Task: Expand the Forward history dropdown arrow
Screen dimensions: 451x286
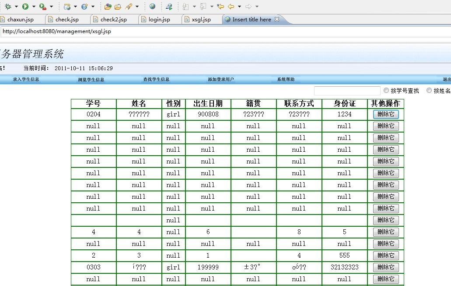Action: pyautogui.click(x=257, y=6)
